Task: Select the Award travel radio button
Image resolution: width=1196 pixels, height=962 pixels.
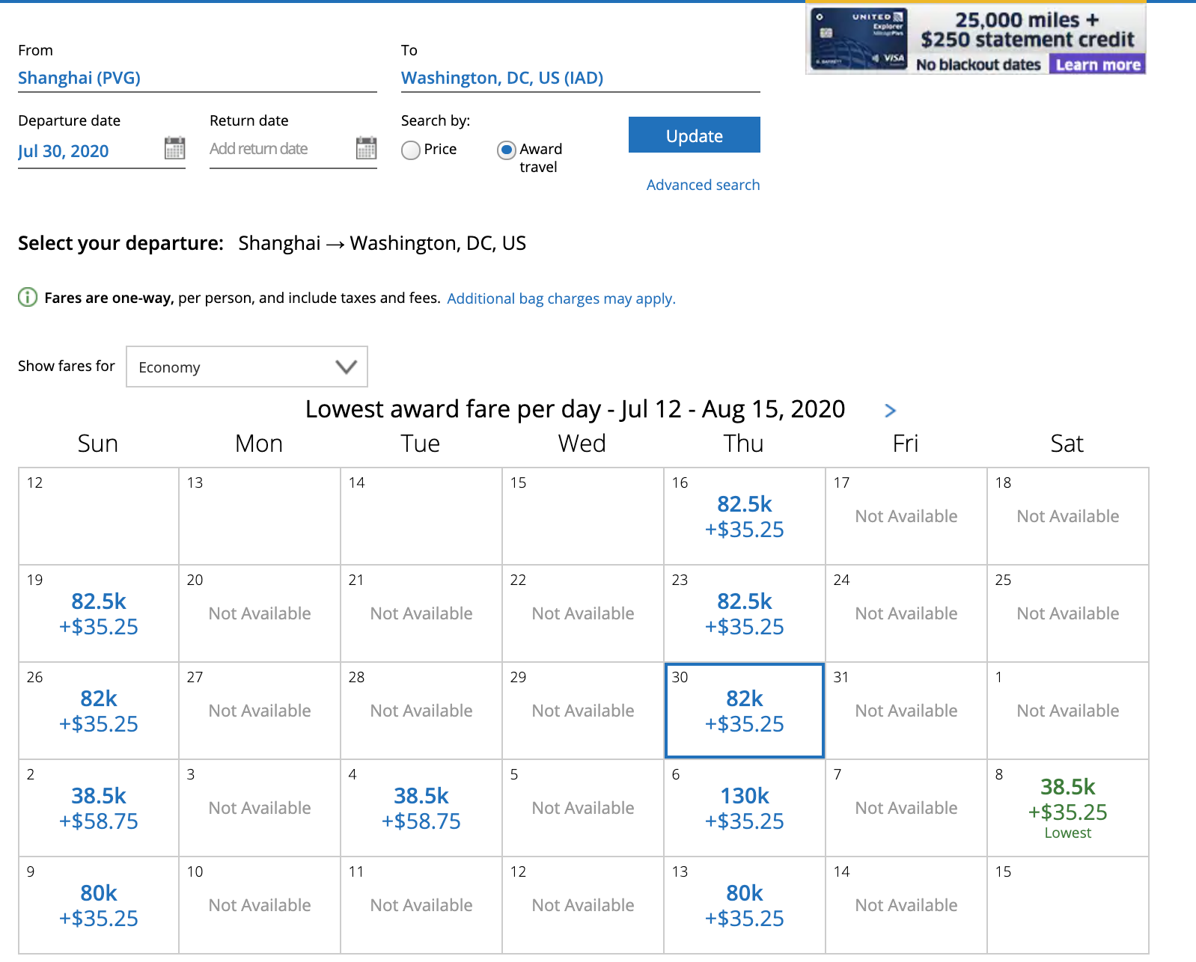Action: pos(507,150)
